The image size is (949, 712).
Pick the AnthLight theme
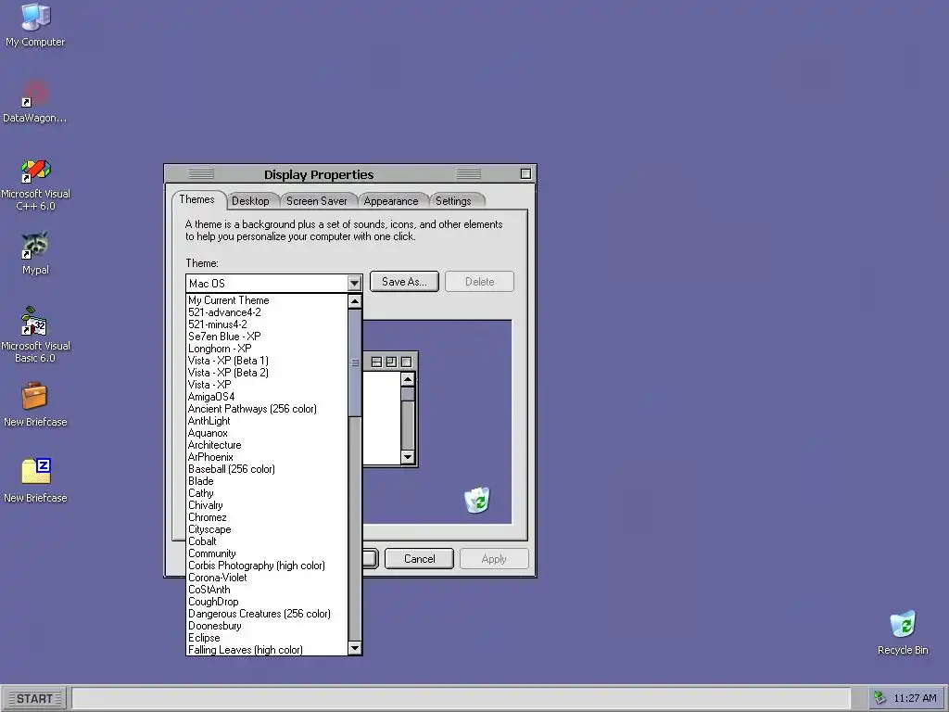pyautogui.click(x=267, y=421)
